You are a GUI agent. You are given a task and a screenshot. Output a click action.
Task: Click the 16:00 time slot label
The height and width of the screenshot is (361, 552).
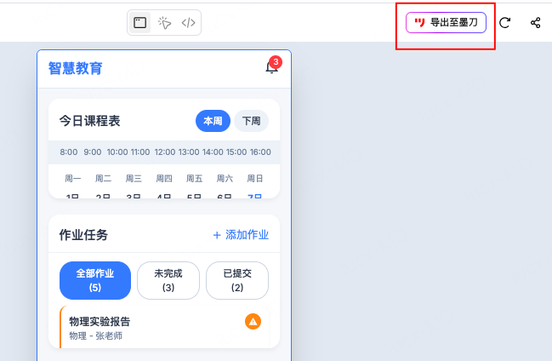[260, 152]
